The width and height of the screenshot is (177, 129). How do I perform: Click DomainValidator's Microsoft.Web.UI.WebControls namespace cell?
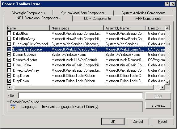tap(74, 60)
